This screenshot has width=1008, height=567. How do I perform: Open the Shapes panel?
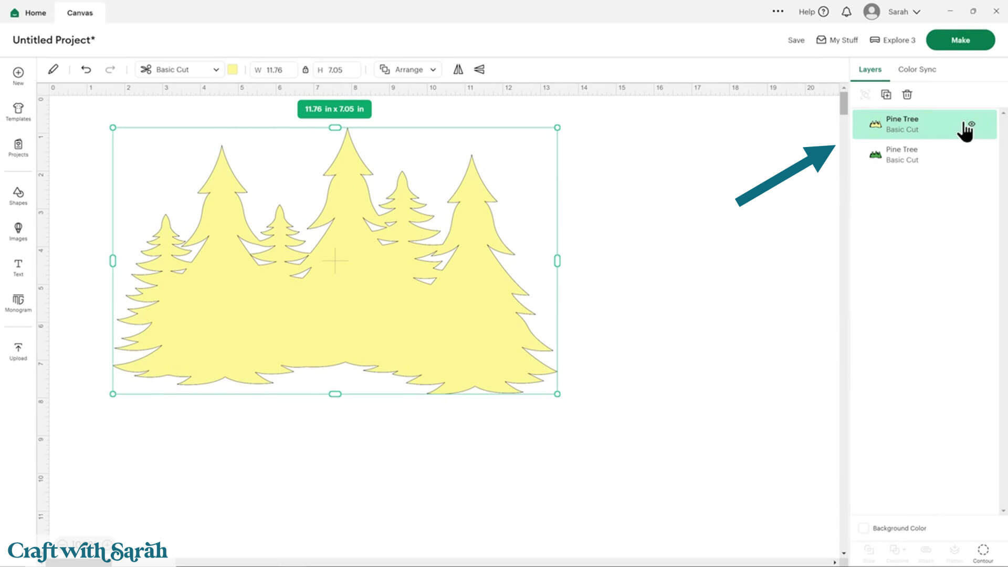pos(18,195)
